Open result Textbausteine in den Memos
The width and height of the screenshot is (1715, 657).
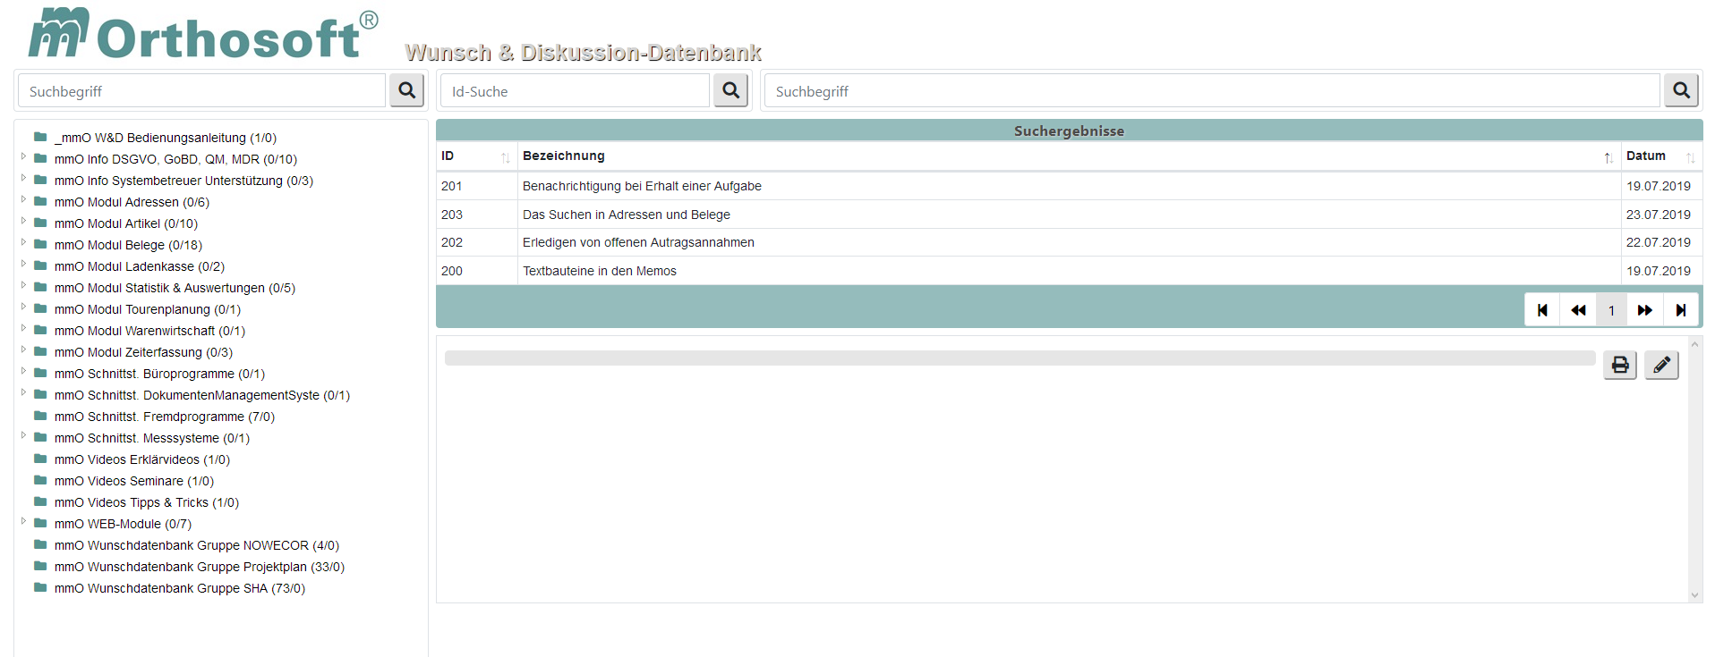tap(599, 271)
